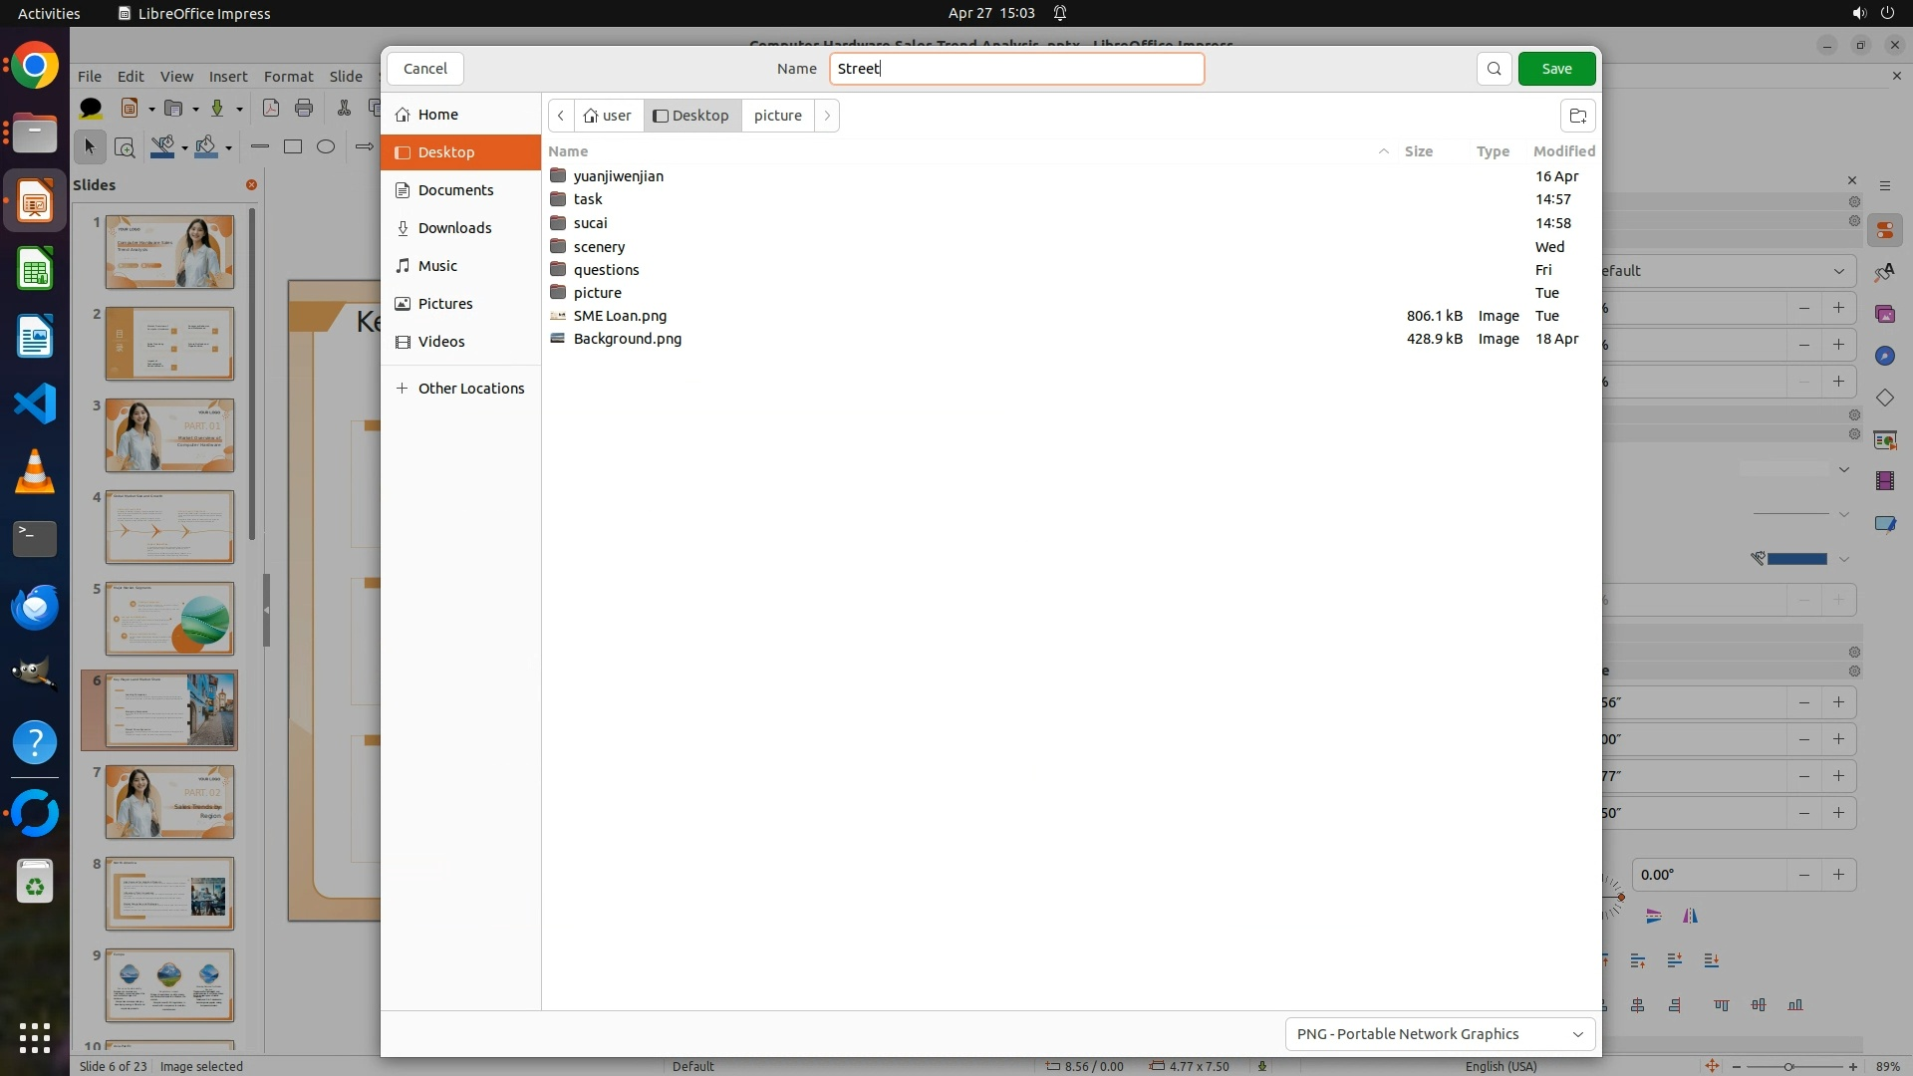Click the Export as PDF toolbar icon
Screen dimensions: 1913x1076
[x=270, y=109]
